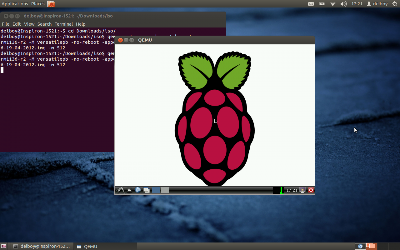Open the terminal File menu
The image size is (400, 250).
coord(6,24)
